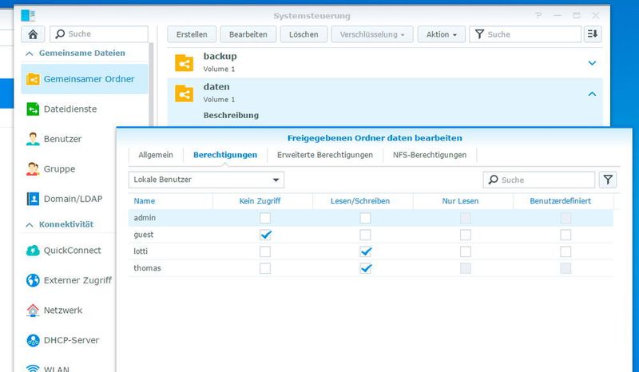Uncheck Lesen/Schreiben for thomas
Screen dimensions: 639x372
click(365, 268)
